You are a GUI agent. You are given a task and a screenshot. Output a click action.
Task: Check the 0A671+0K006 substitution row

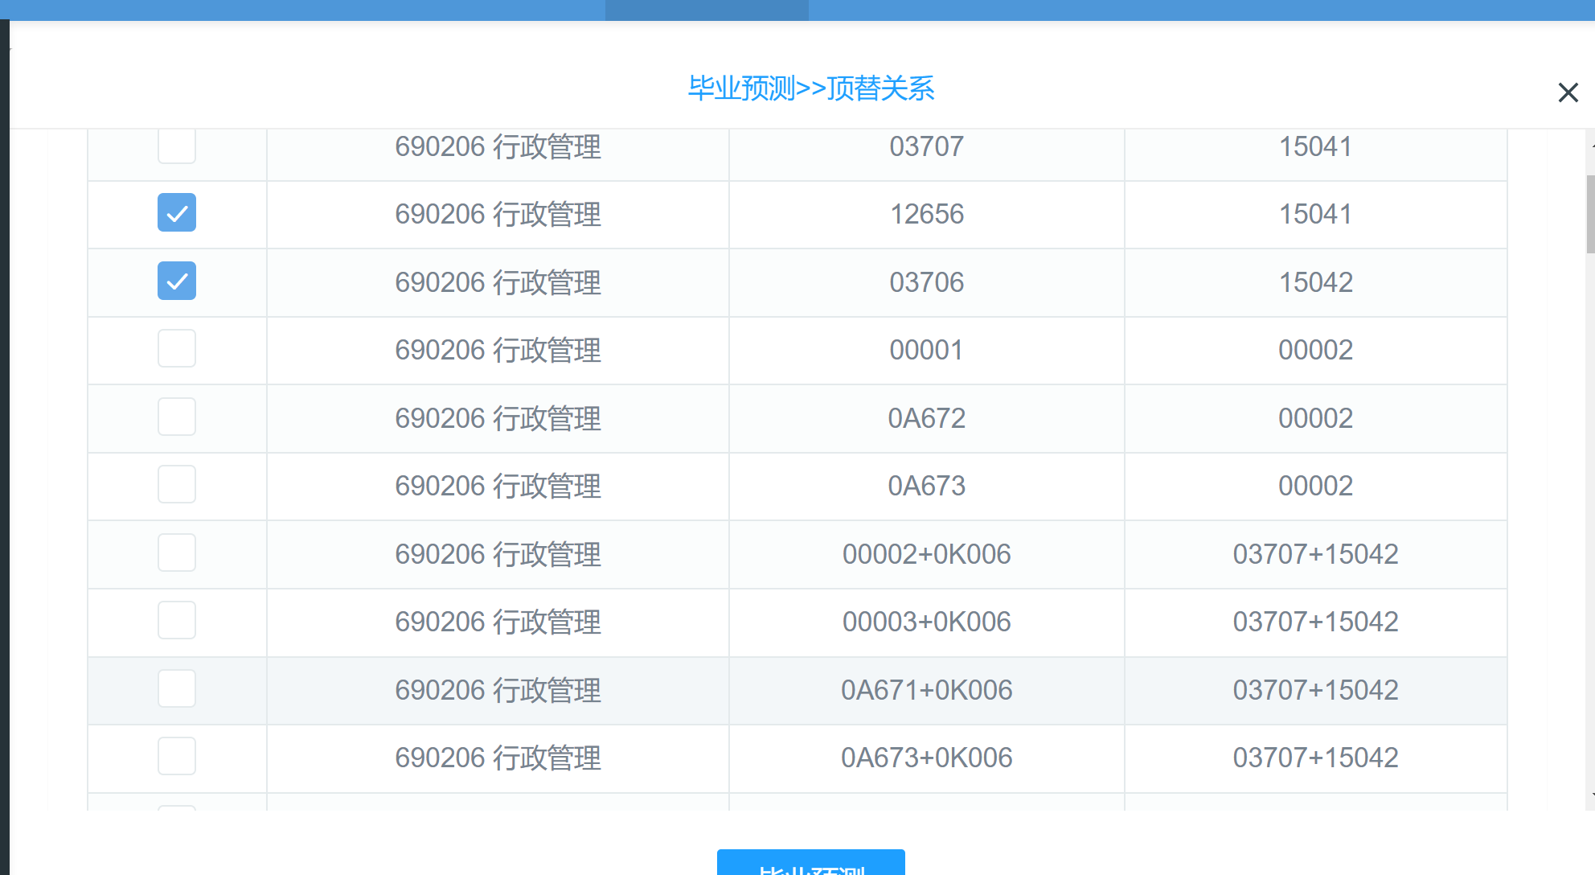pyautogui.click(x=176, y=688)
